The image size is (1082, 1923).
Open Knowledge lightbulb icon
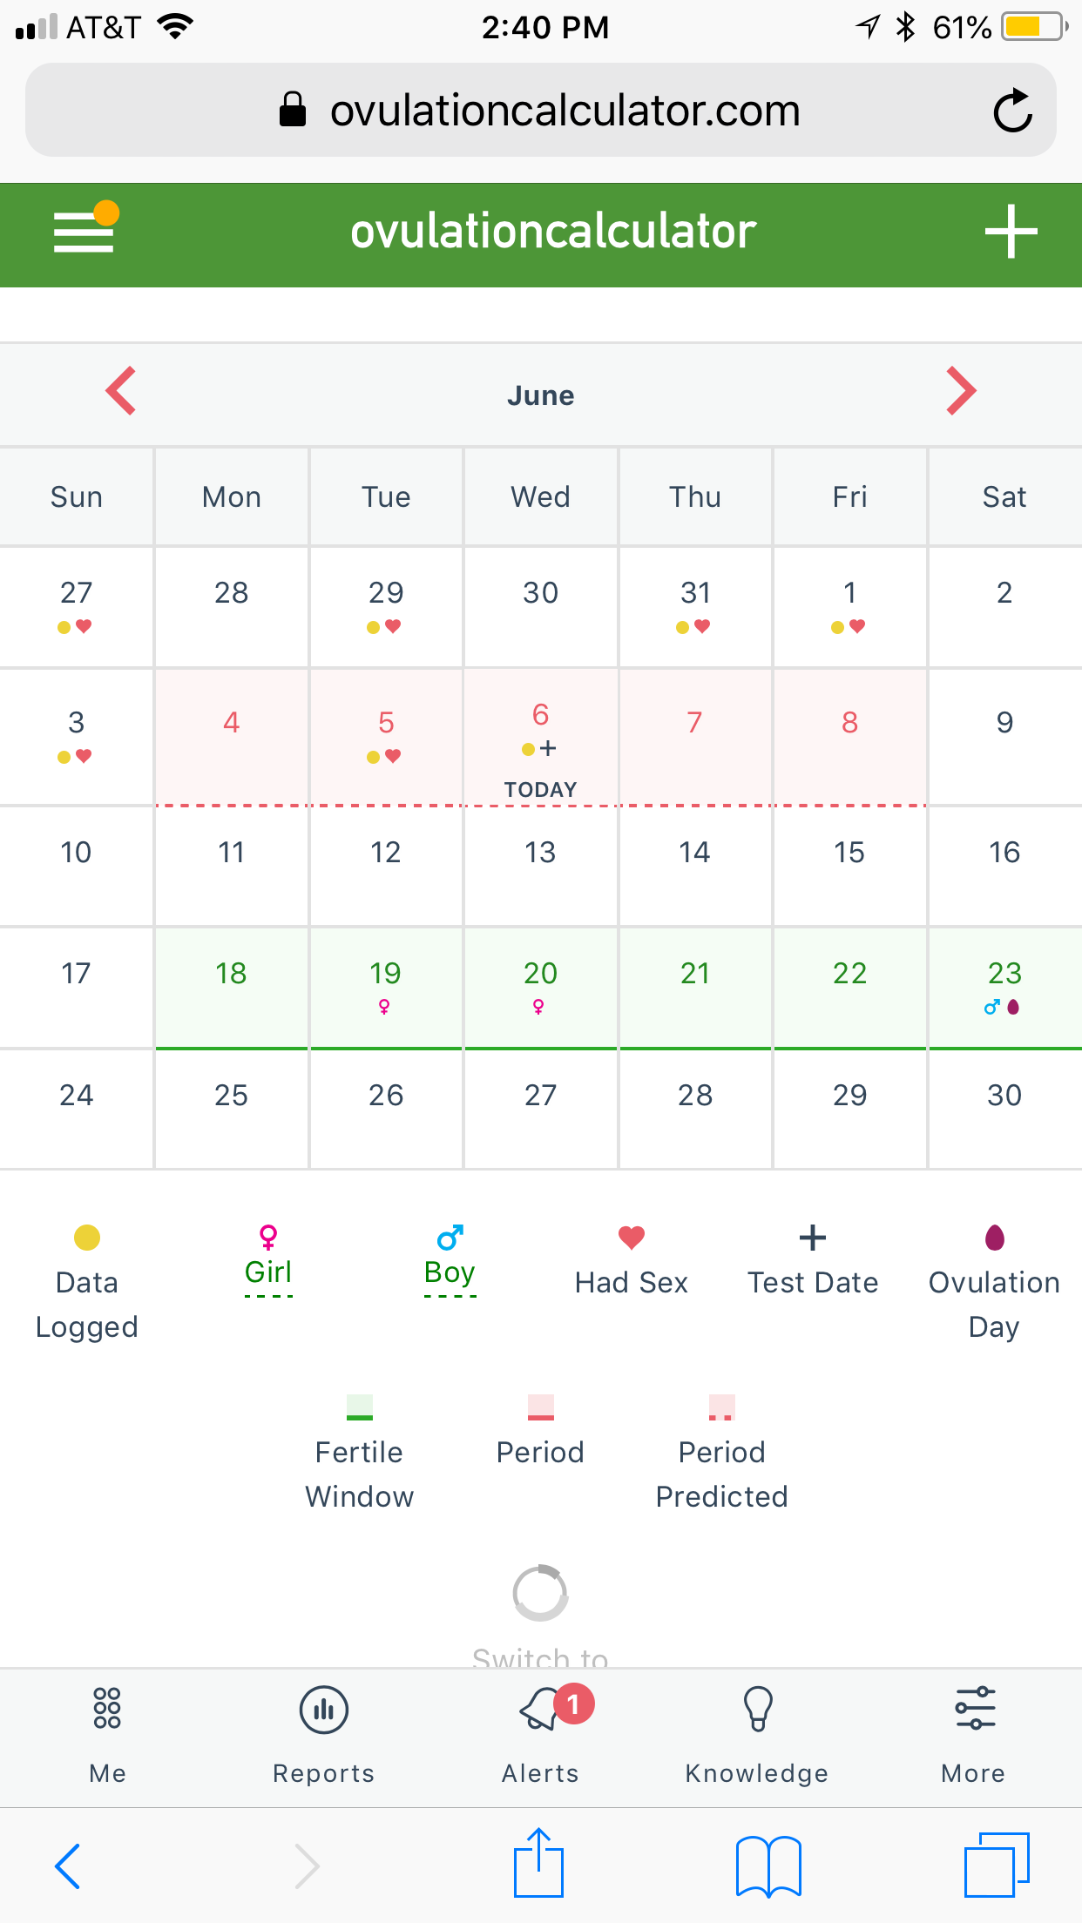757,1709
